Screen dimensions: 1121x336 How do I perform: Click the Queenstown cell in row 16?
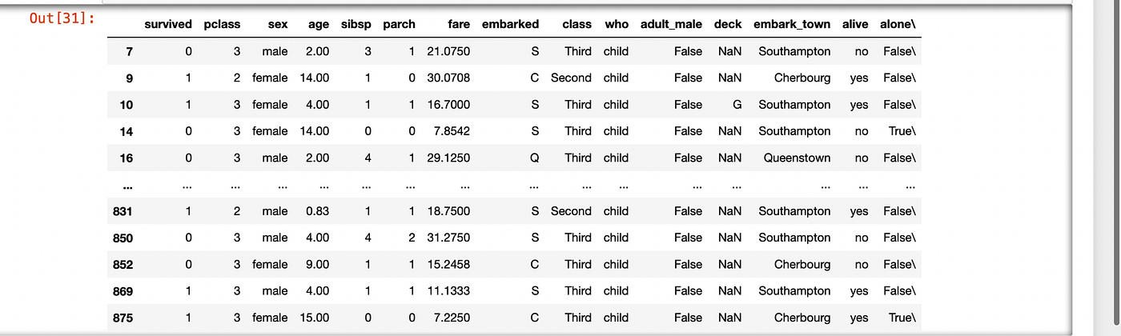click(797, 158)
